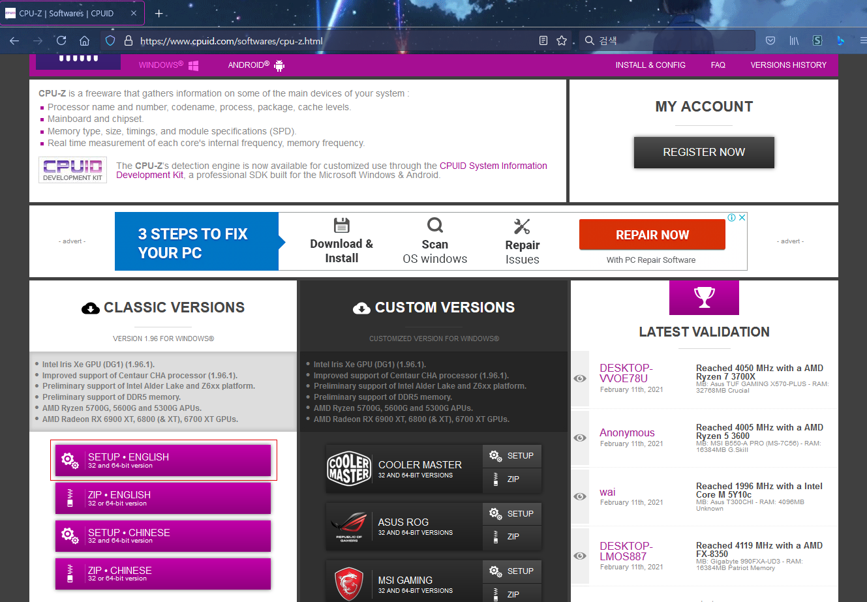Click the CPUID Development Kit logo
This screenshot has height=602, width=867.
click(x=72, y=170)
